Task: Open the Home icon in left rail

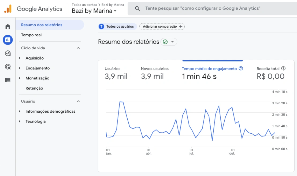Action: 8,27
